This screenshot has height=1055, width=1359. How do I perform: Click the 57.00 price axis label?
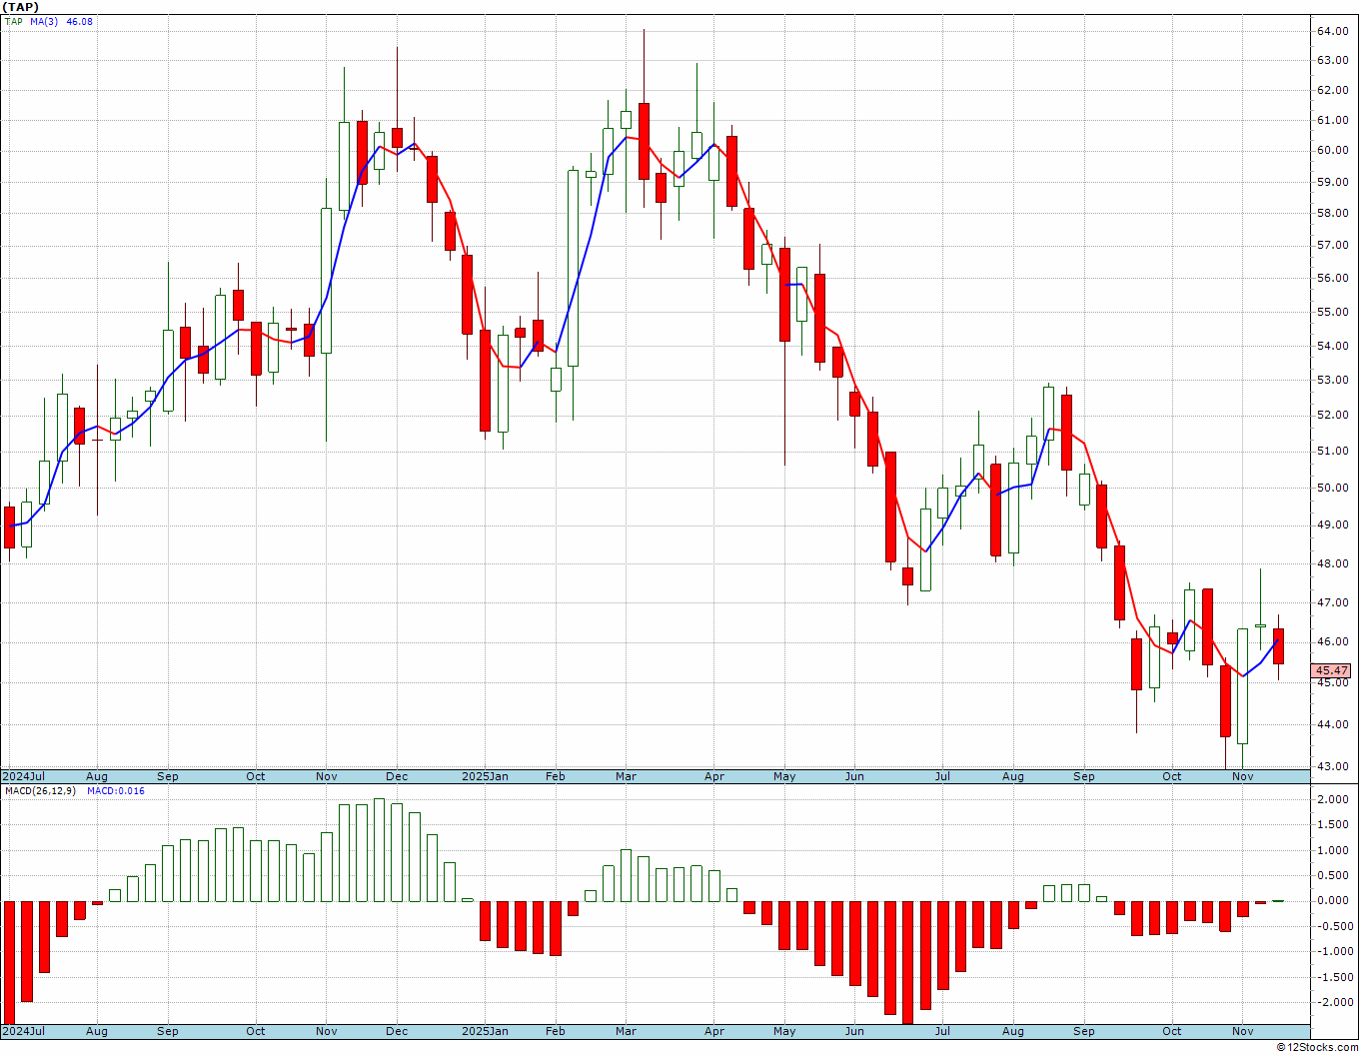[x=1332, y=245]
